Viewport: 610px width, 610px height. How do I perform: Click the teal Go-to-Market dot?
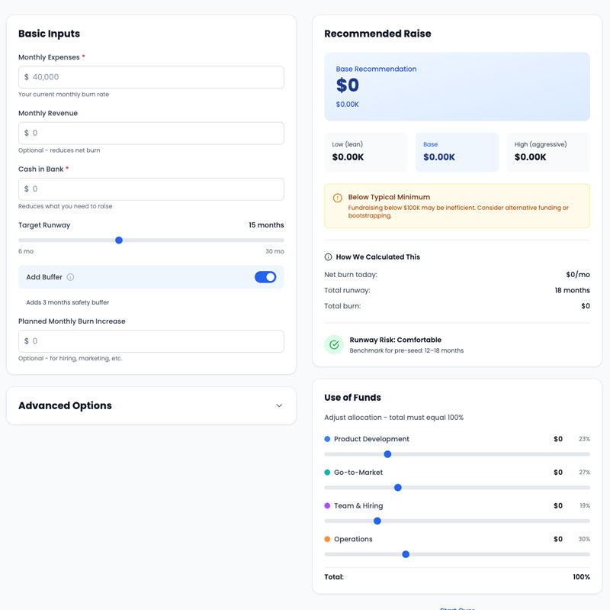point(327,473)
